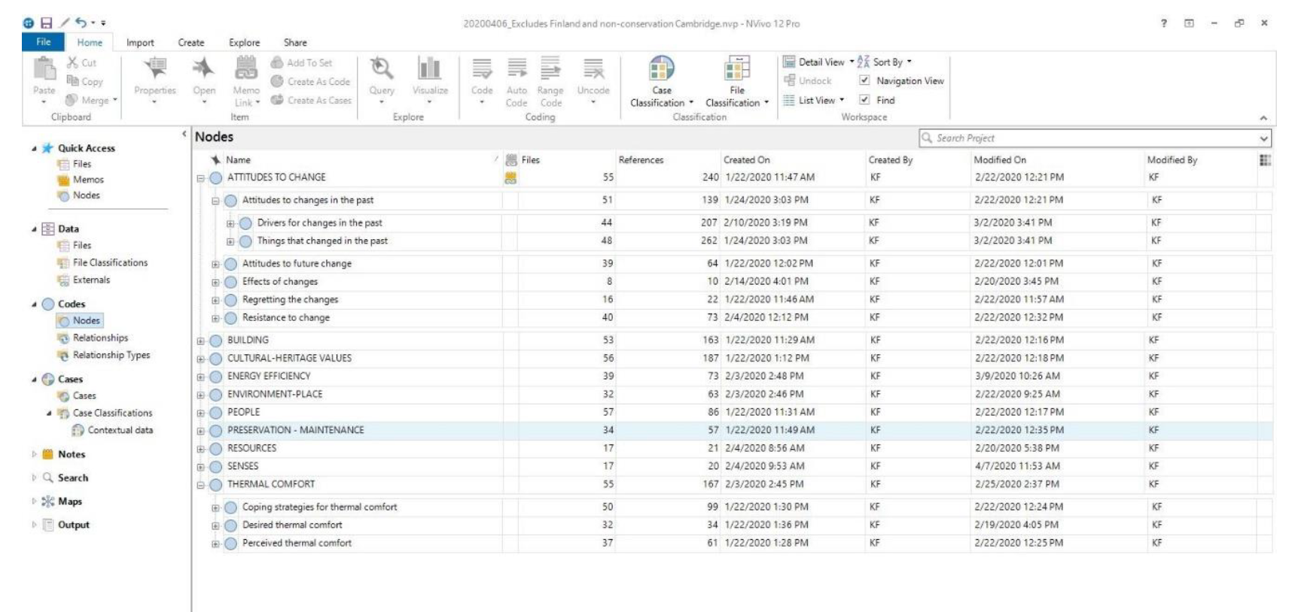
Task: Expand the ENERGY EFFICIENCY node
Action: point(200,377)
